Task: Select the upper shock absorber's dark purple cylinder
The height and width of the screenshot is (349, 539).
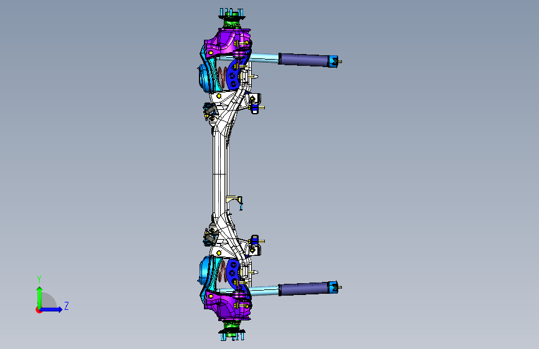Action: tap(305, 60)
